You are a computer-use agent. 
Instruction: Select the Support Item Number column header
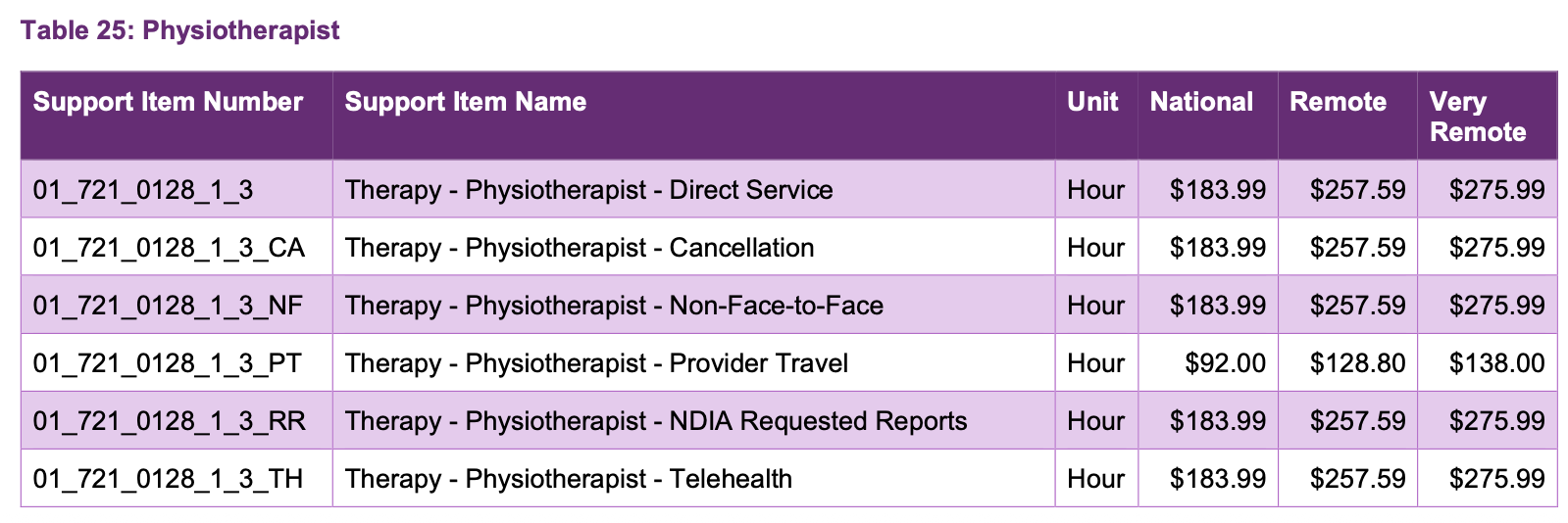coord(168,102)
